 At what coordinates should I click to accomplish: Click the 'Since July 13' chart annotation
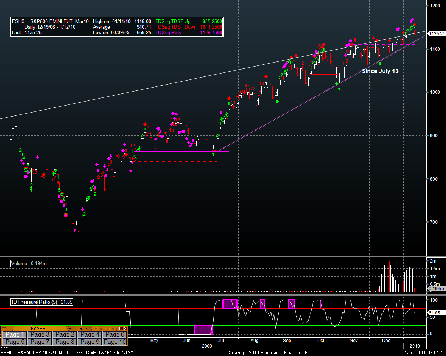[380, 71]
